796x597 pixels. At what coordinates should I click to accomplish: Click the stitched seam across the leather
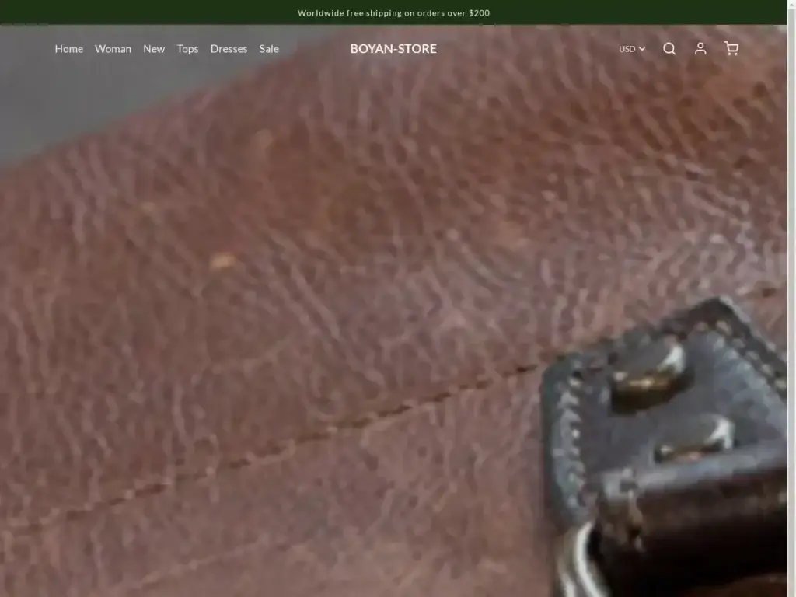311,435
